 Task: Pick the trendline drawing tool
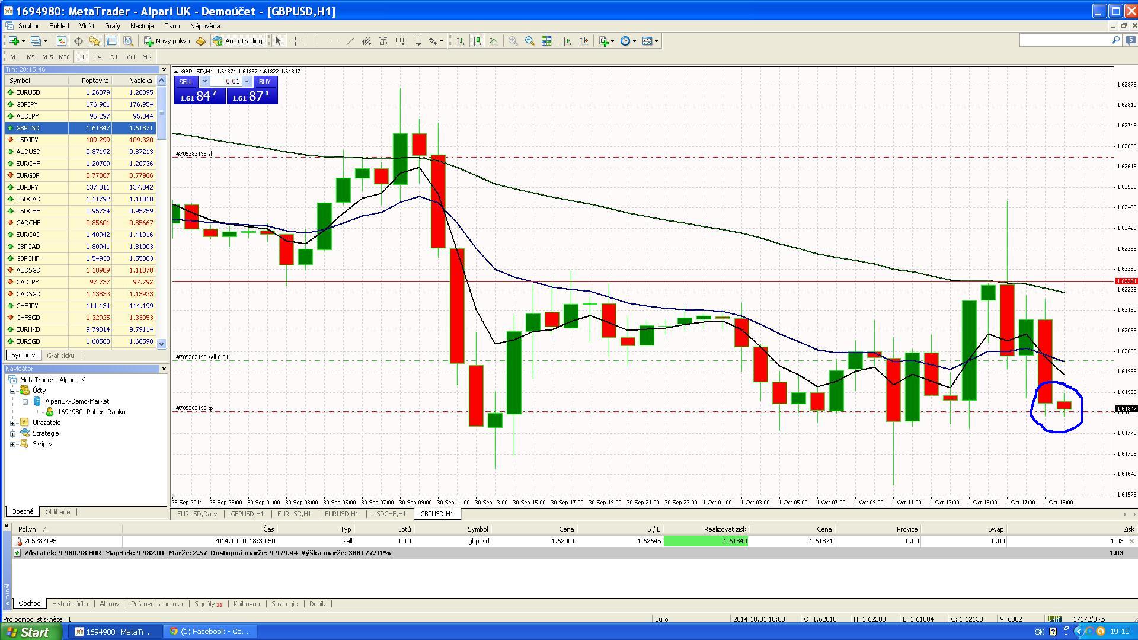(x=350, y=41)
